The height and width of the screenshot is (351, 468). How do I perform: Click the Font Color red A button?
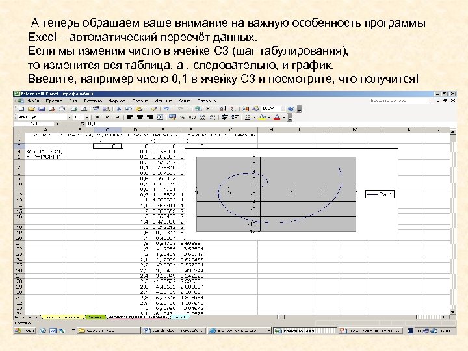tap(277, 117)
